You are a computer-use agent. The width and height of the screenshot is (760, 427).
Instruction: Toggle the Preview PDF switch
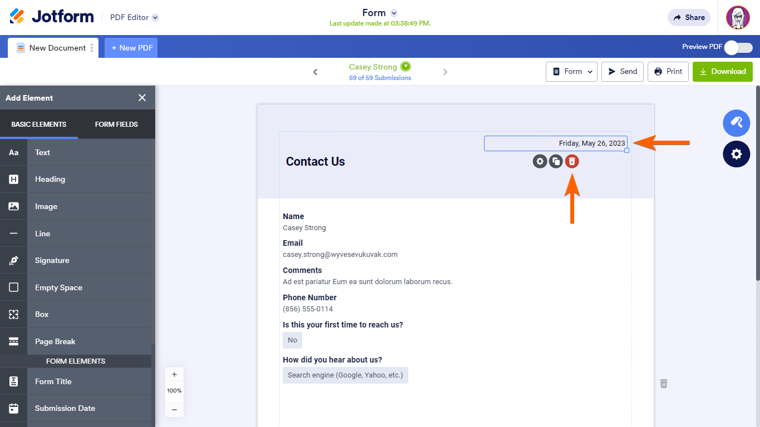tap(738, 47)
